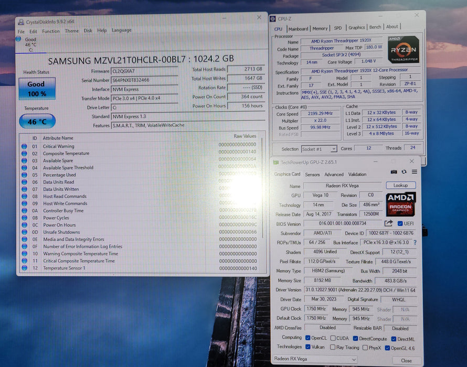The width and height of the screenshot is (467, 367).
Task: Click status icon of Critical Warning row
Action: tap(24, 146)
